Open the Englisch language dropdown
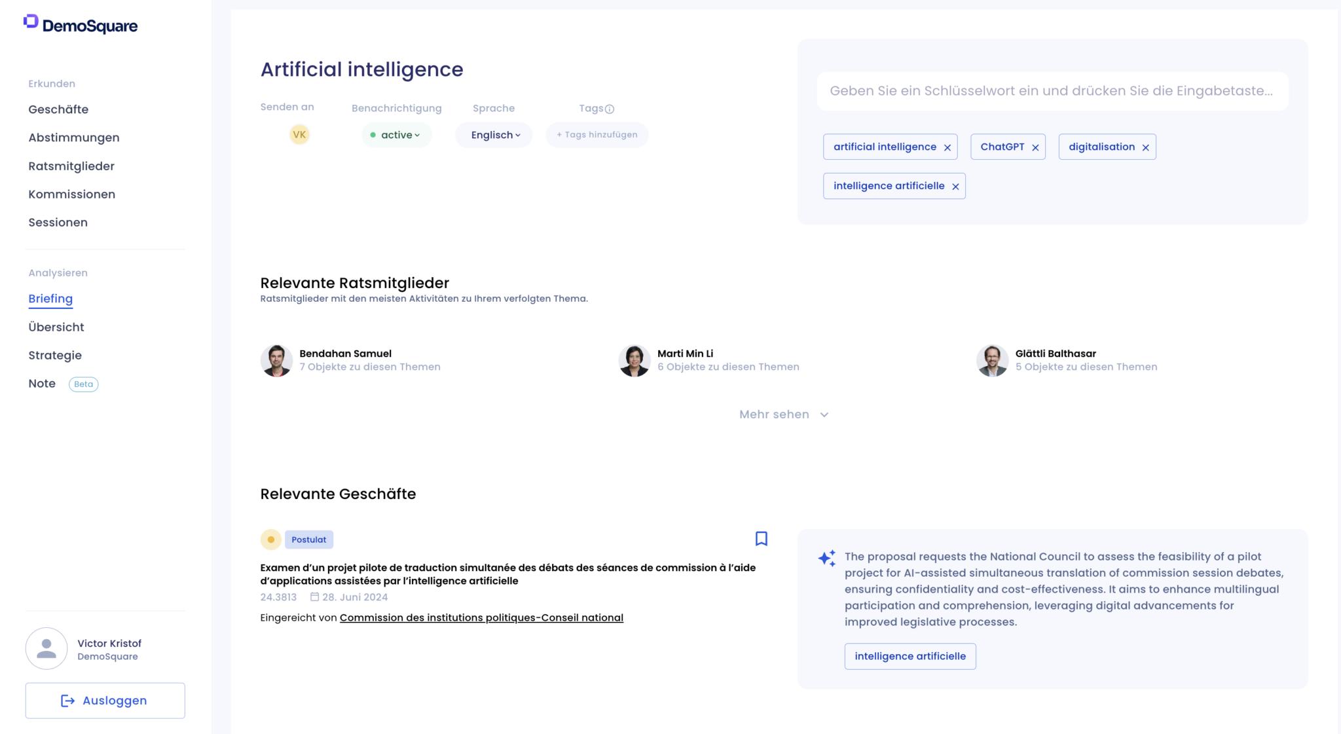1341x734 pixels. coord(494,135)
